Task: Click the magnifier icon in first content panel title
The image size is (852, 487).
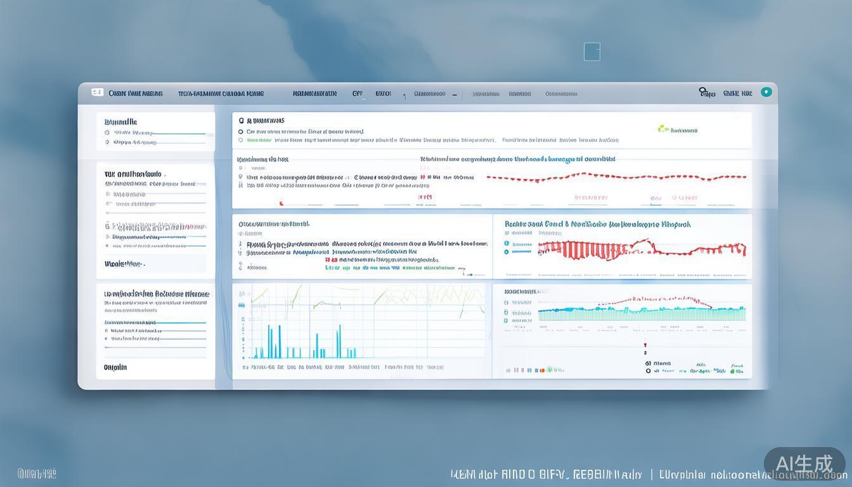Action: (x=241, y=120)
